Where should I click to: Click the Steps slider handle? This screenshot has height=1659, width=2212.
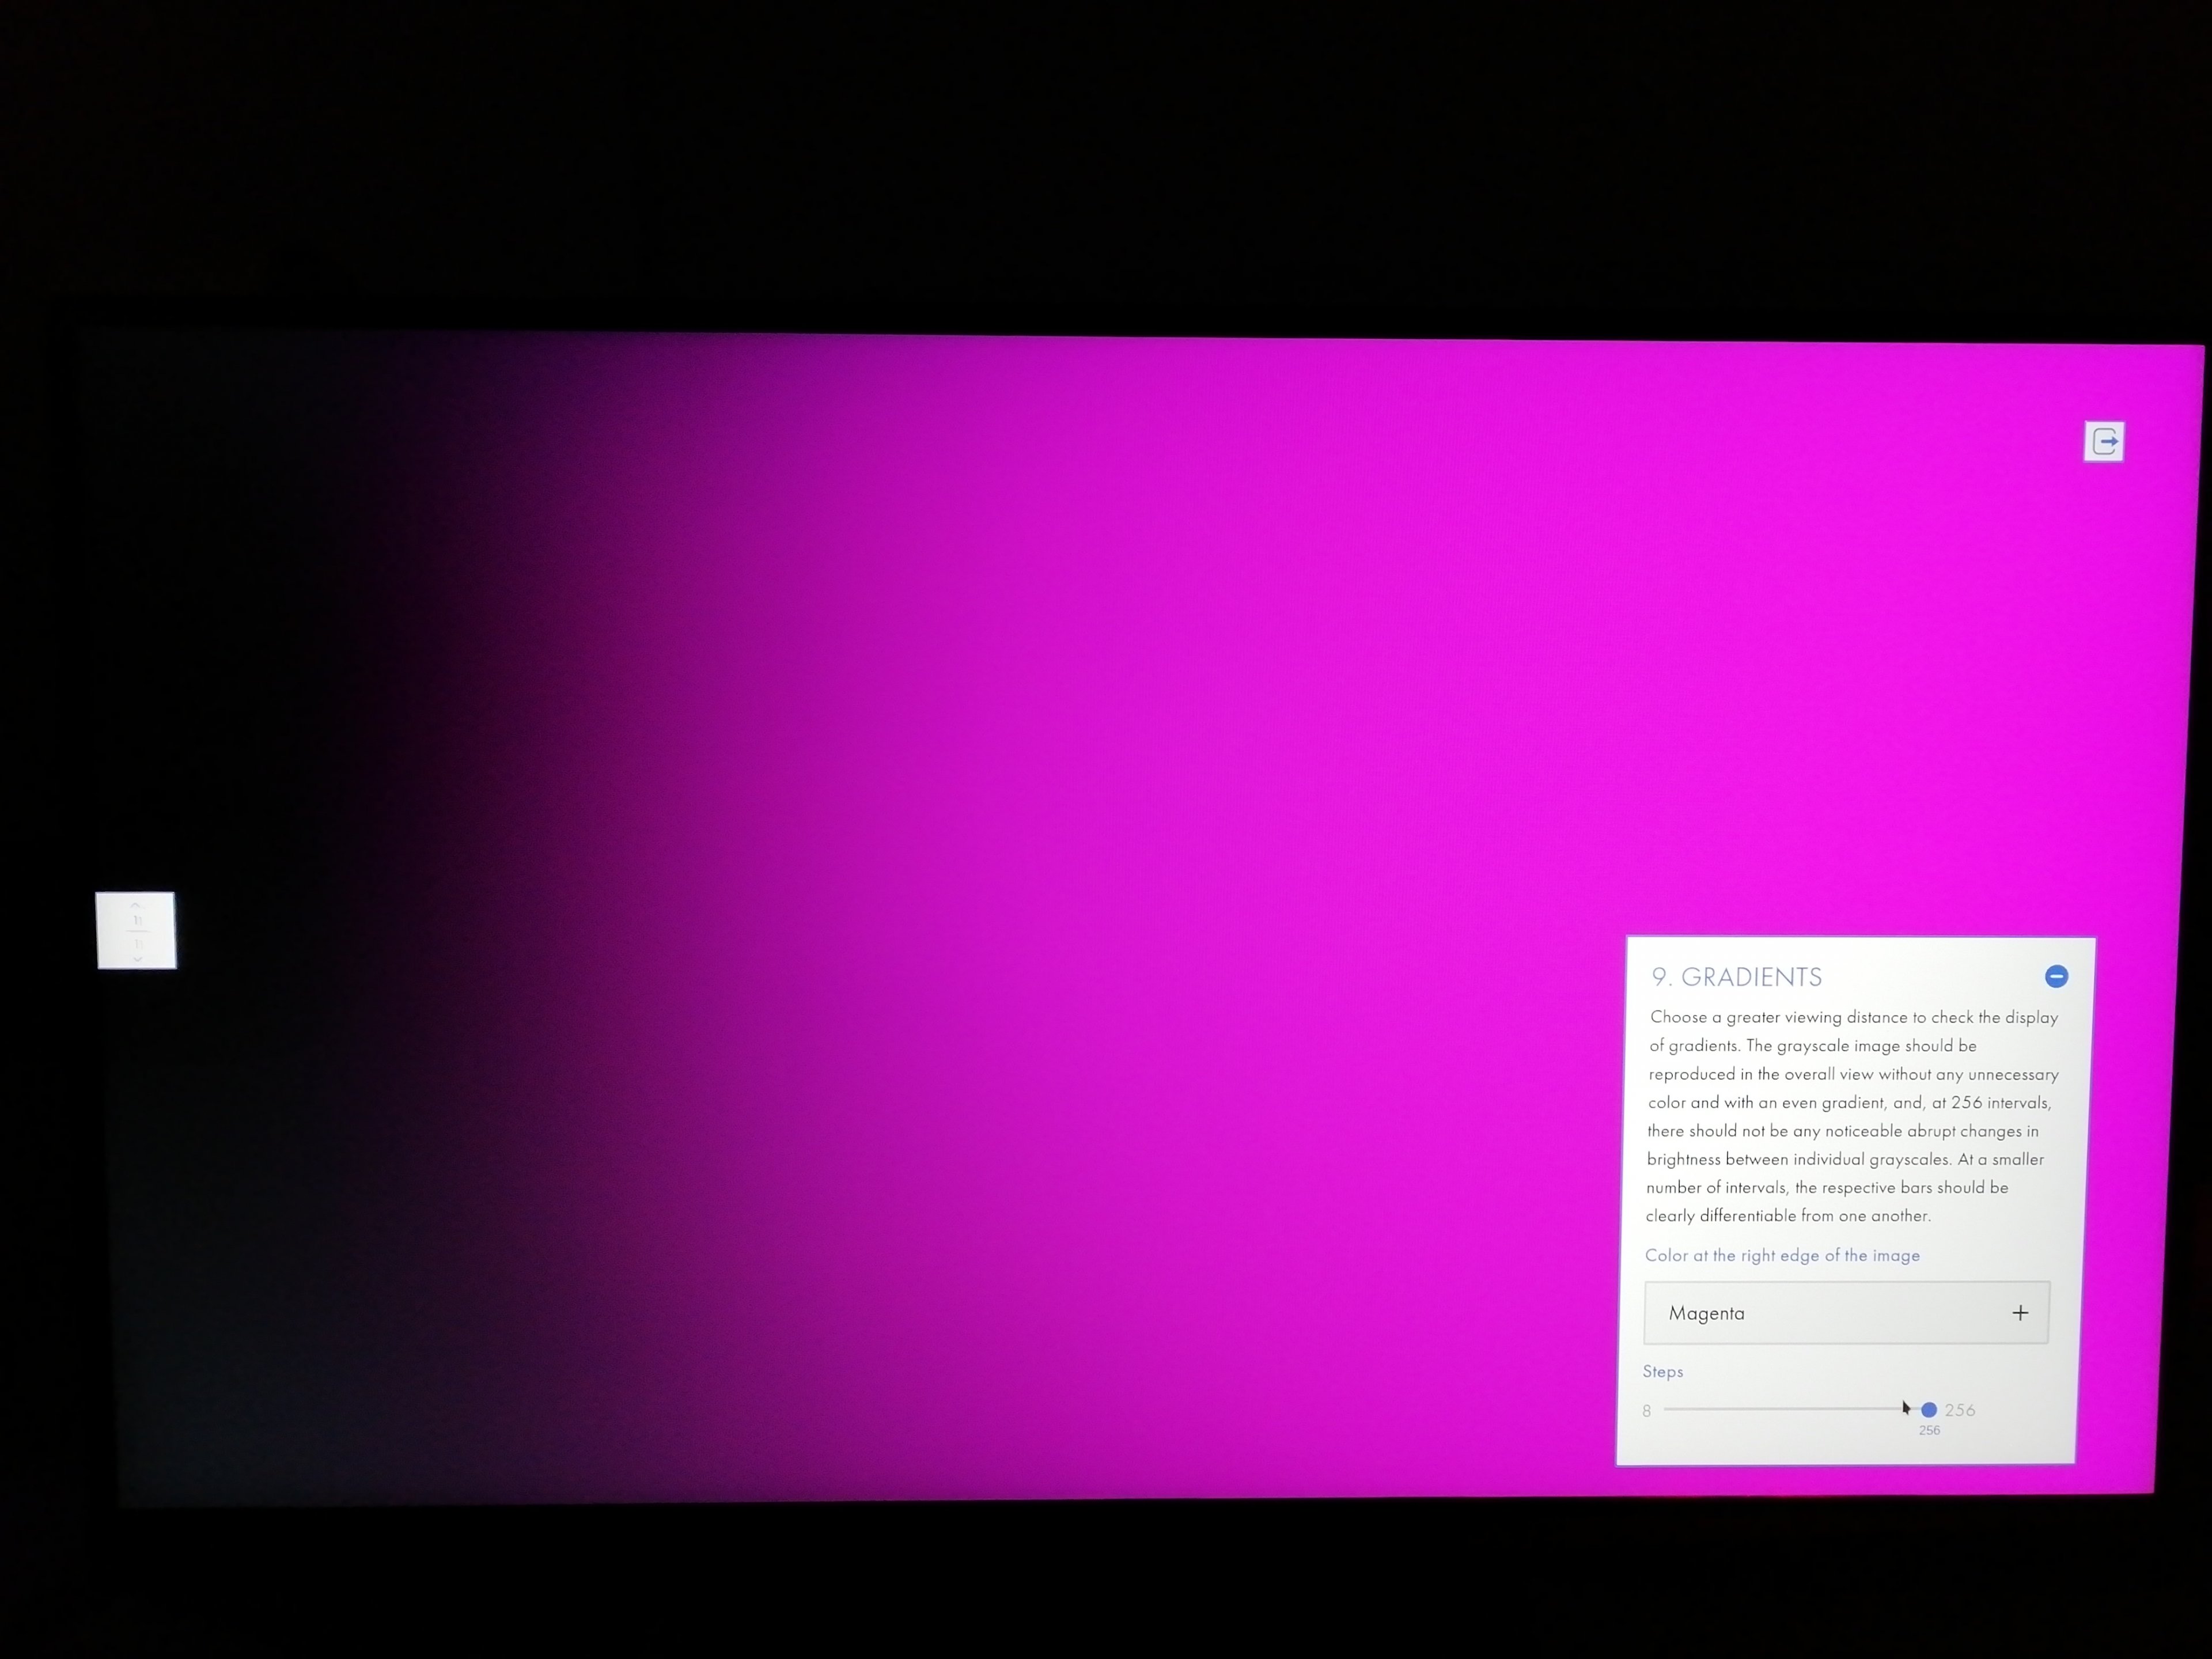point(1929,1410)
